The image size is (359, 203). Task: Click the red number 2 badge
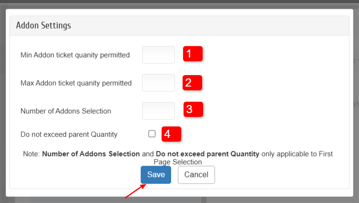pyautogui.click(x=193, y=82)
